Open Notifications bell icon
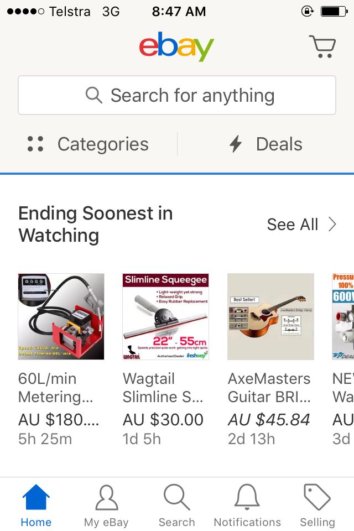Screen dimensions: 354x531 coord(247,498)
